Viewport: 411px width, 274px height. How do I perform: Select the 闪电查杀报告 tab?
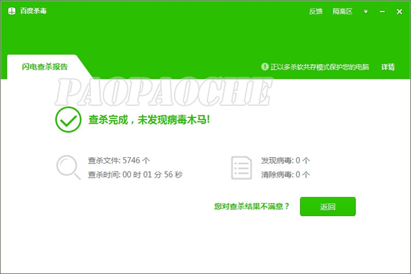pyautogui.click(x=45, y=67)
